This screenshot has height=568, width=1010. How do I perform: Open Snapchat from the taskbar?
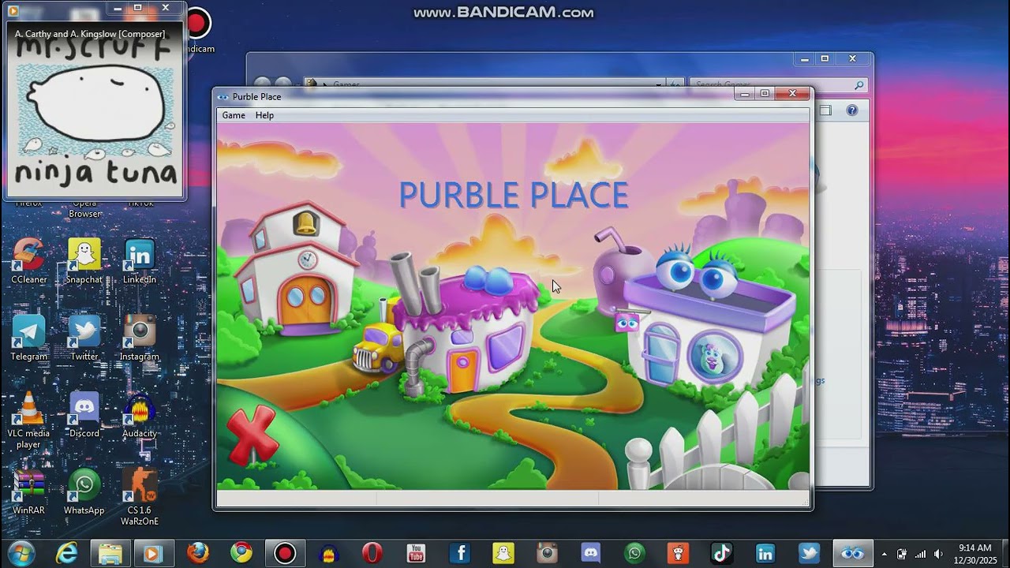click(x=503, y=554)
